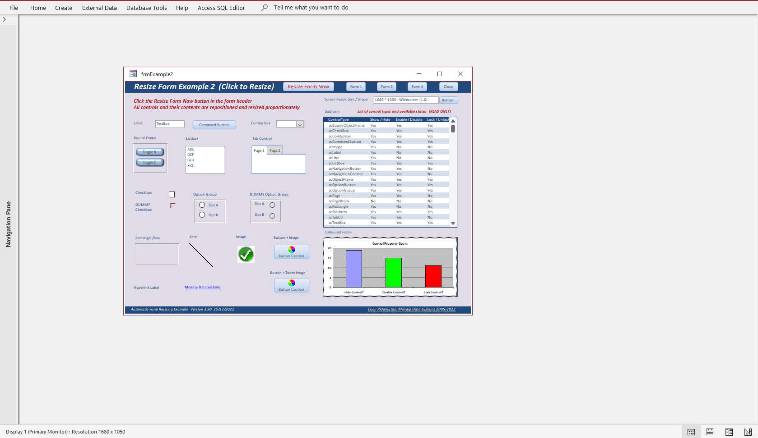Tick the Checkbox control
This screenshot has width=758, height=438.
(172, 195)
